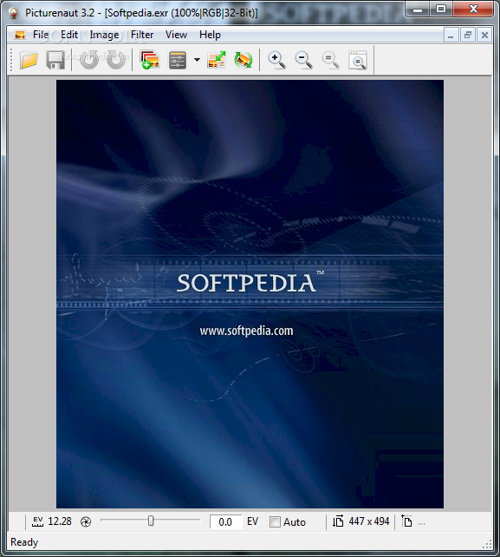Click the aperture icon next to 12.28
500x557 pixels.
pos(86,521)
